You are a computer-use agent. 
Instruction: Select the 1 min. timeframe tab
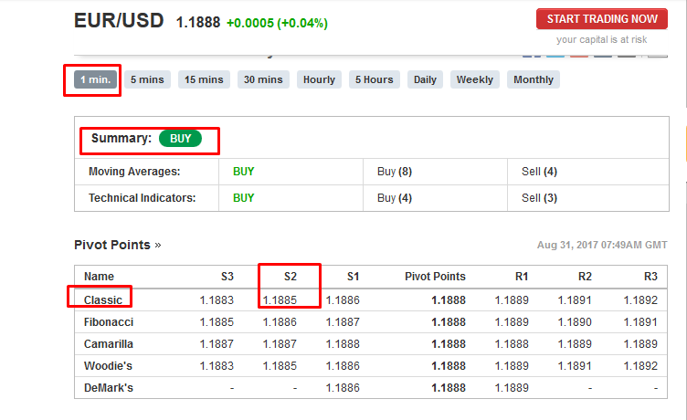pyautogui.click(x=95, y=79)
